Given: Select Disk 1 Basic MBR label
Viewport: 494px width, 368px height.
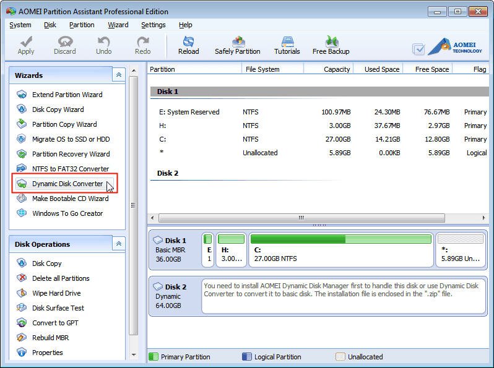Looking at the screenshot, I should pyautogui.click(x=174, y=250).
